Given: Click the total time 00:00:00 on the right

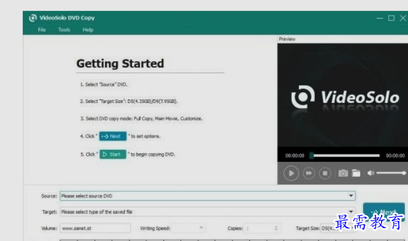Looking at the screenshot, I should pos(395,155).
